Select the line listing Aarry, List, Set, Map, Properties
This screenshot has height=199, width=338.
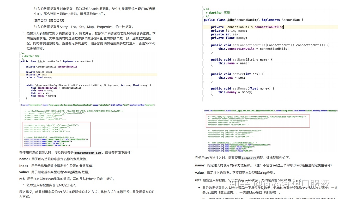[x=84, y=27]
